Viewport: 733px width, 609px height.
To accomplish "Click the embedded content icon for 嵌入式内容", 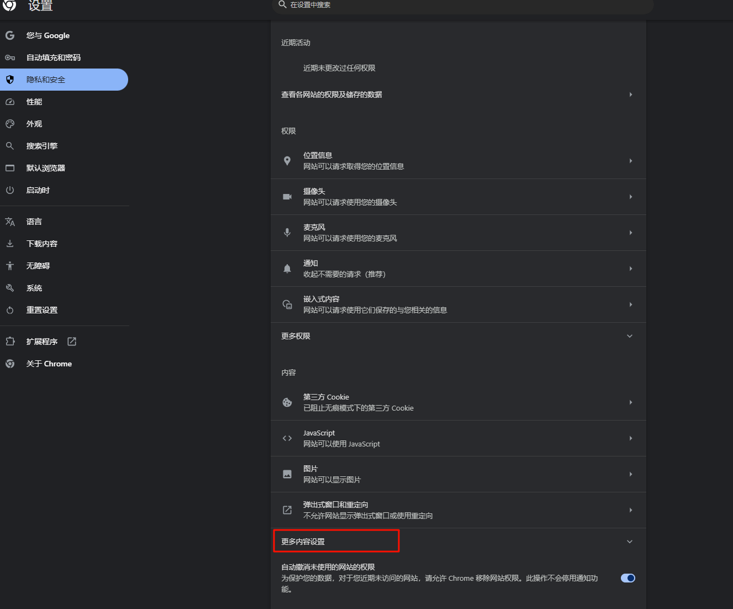I will tap(287, 305).
